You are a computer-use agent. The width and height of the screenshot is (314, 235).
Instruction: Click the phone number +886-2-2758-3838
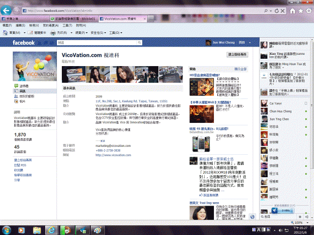pos(108,150)
